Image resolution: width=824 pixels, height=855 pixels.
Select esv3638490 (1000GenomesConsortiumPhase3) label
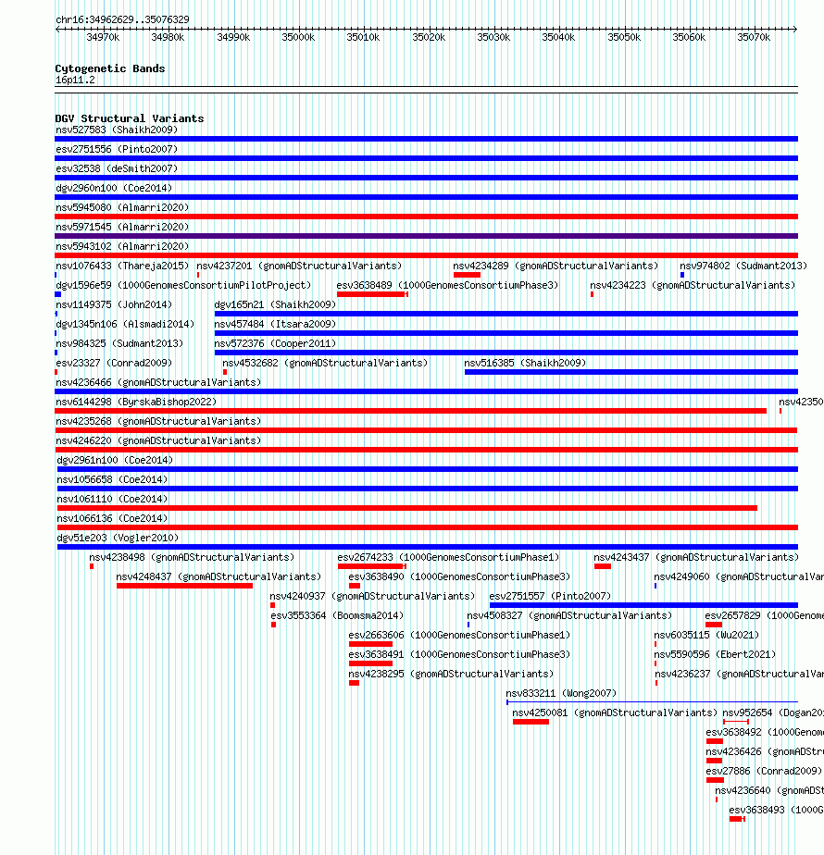pos(459,576)
